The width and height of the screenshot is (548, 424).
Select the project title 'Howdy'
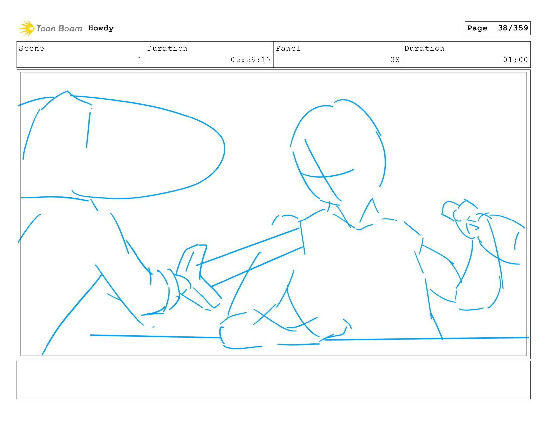coord(101,28)
